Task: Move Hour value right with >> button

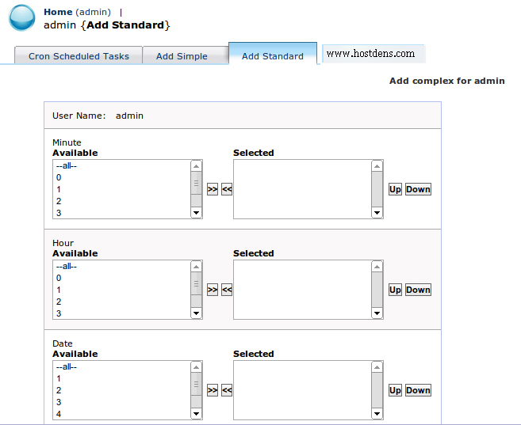Action: click(x=213, y=290)
